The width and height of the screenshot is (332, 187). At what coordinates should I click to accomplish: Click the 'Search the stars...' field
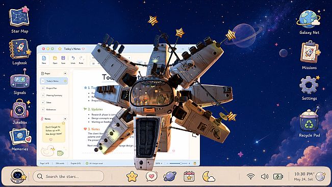68,176
